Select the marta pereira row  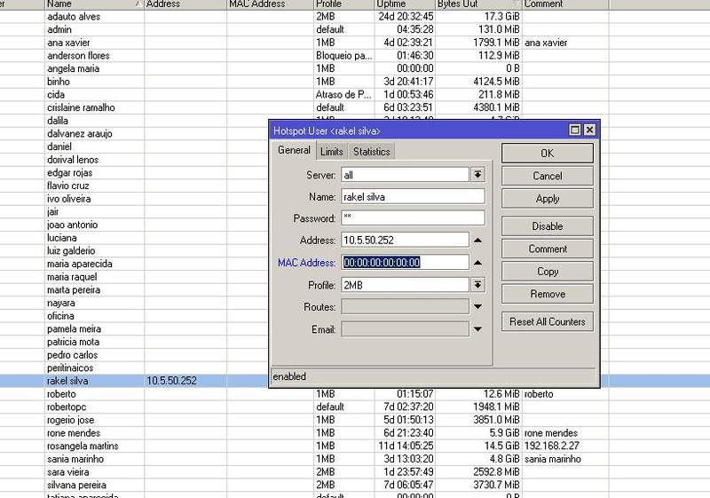click(134, 290)
